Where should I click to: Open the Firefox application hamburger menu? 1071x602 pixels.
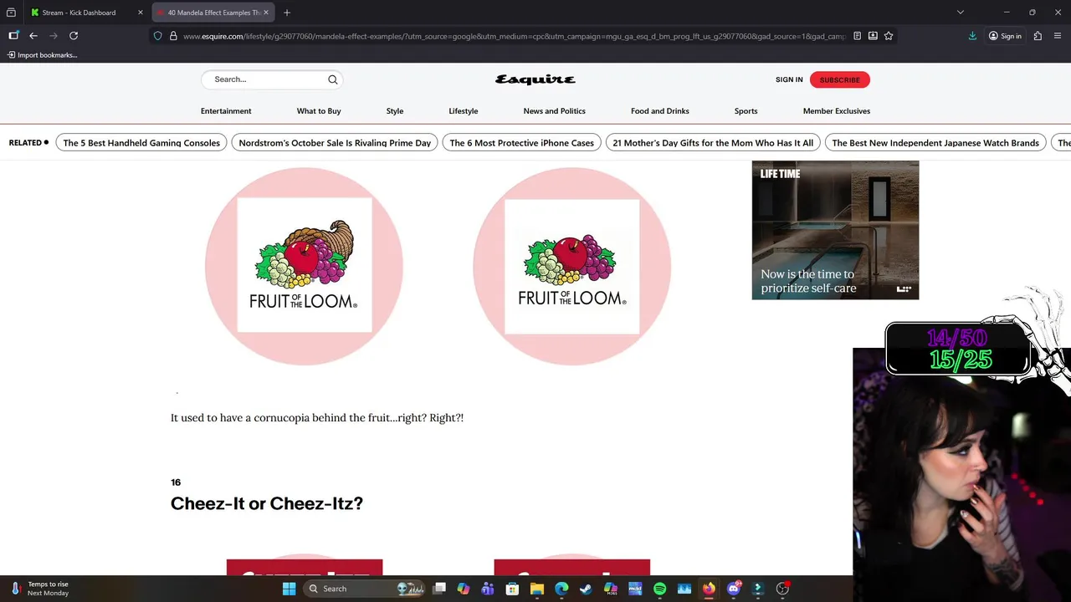click(x=1058, y=36)
